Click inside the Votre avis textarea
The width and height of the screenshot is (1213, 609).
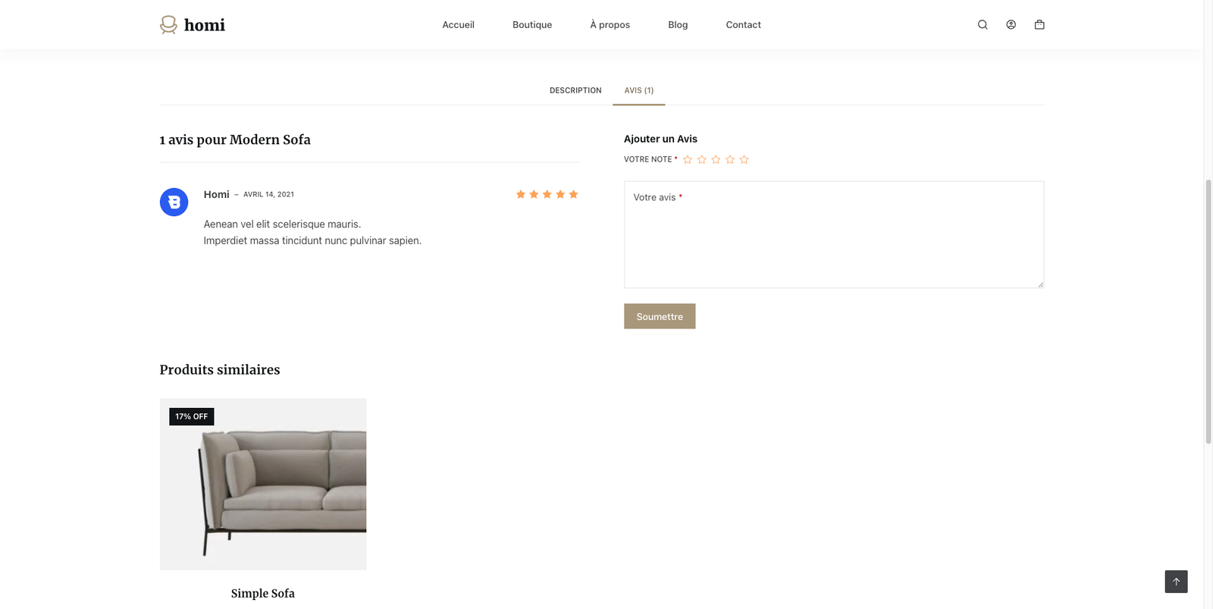click(834, 234)
